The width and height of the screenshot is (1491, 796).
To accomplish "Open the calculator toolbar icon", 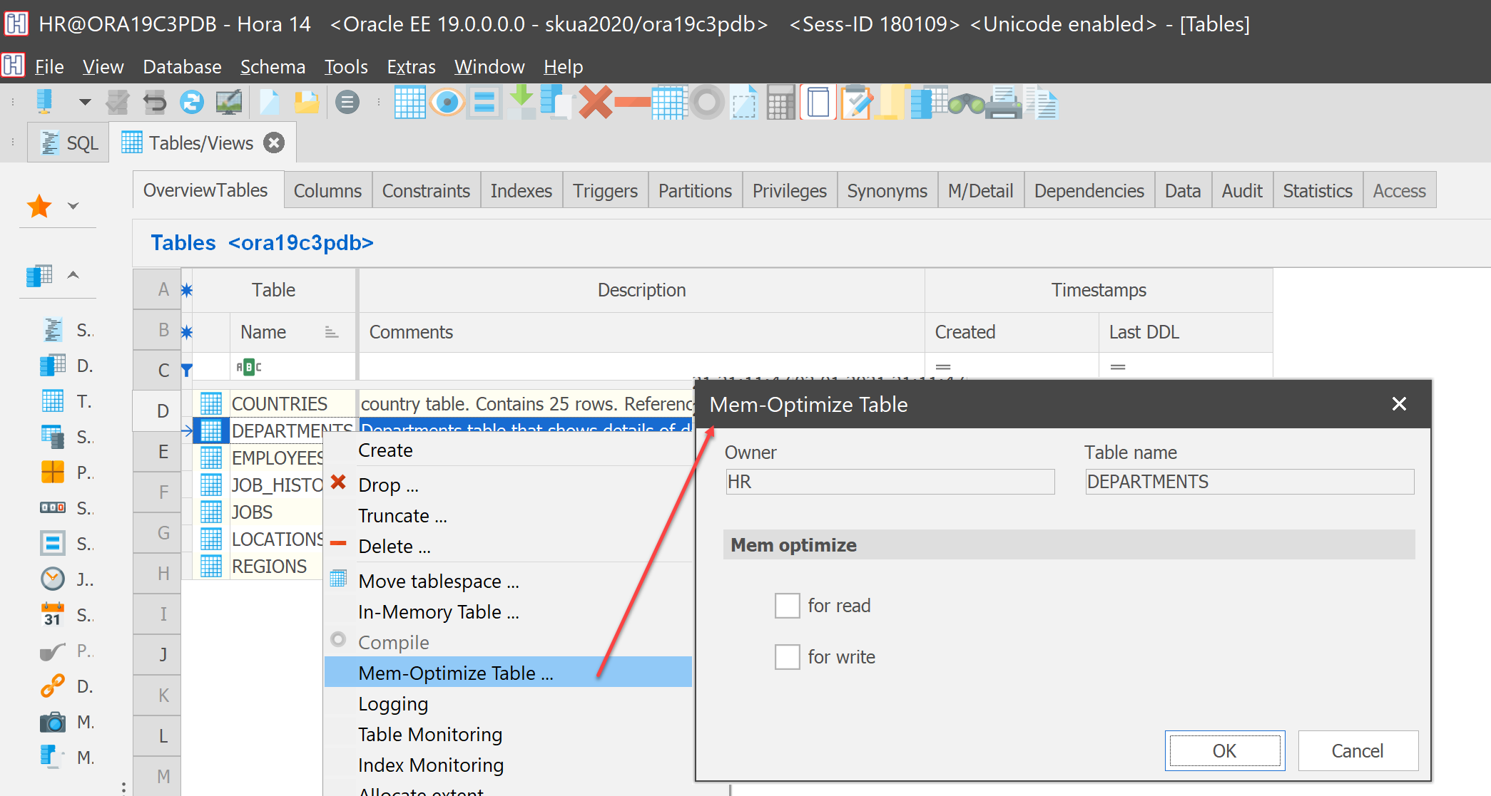I will (780, 102).
